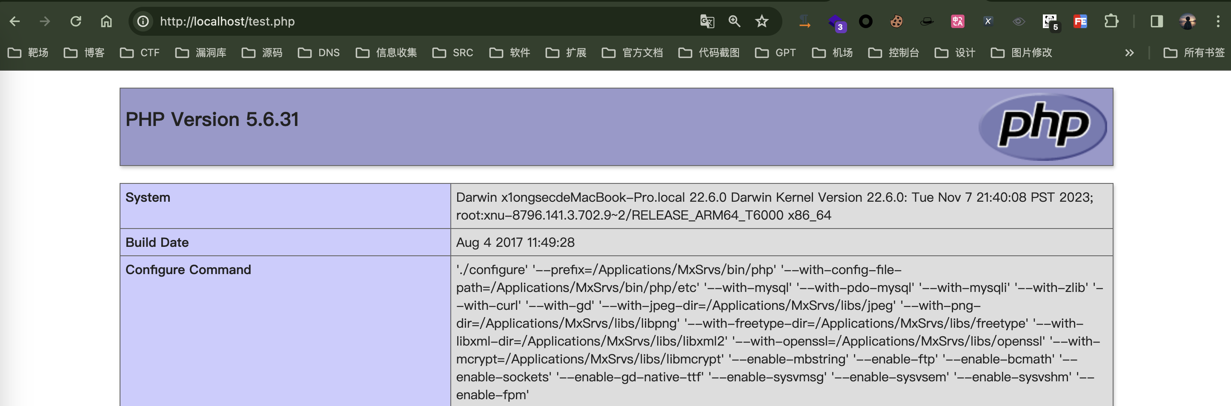The width and height of the screenshot is (1231, 406).
Task: Open the DNS bookmark folder
Action: click(x=319, y=52)
